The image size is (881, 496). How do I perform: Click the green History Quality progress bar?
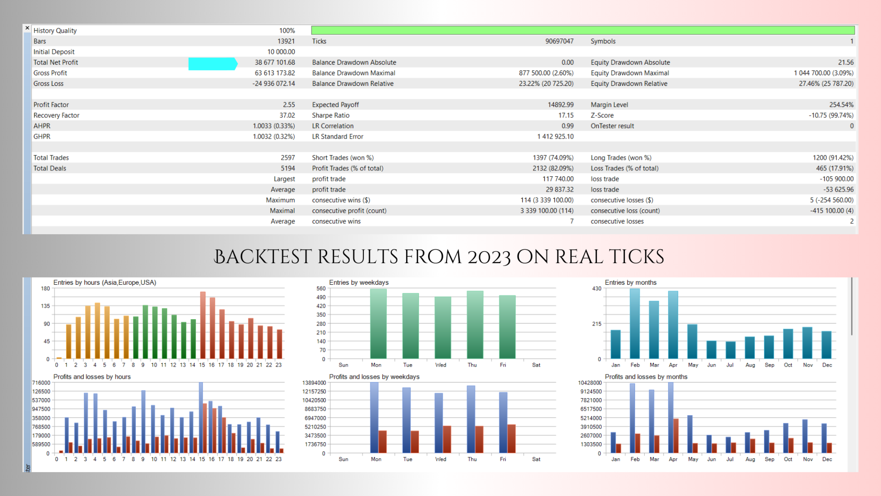point(583,30)
